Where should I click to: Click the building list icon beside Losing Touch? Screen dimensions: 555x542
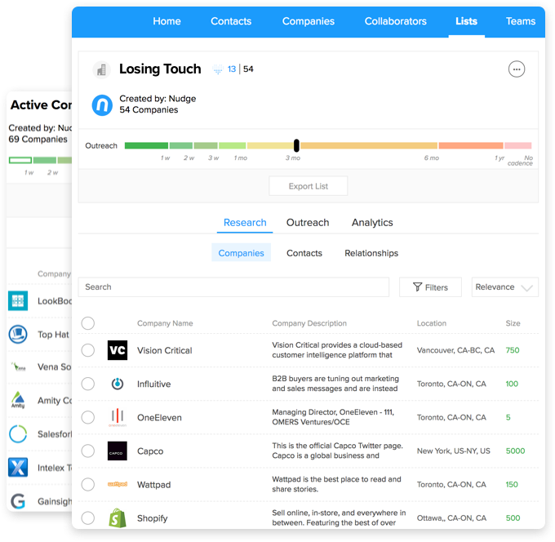[101, 69]
